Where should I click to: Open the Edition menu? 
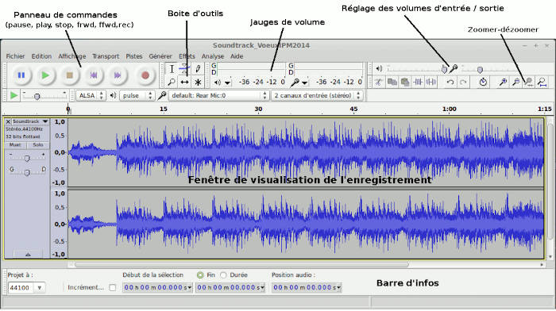(41, 56)
